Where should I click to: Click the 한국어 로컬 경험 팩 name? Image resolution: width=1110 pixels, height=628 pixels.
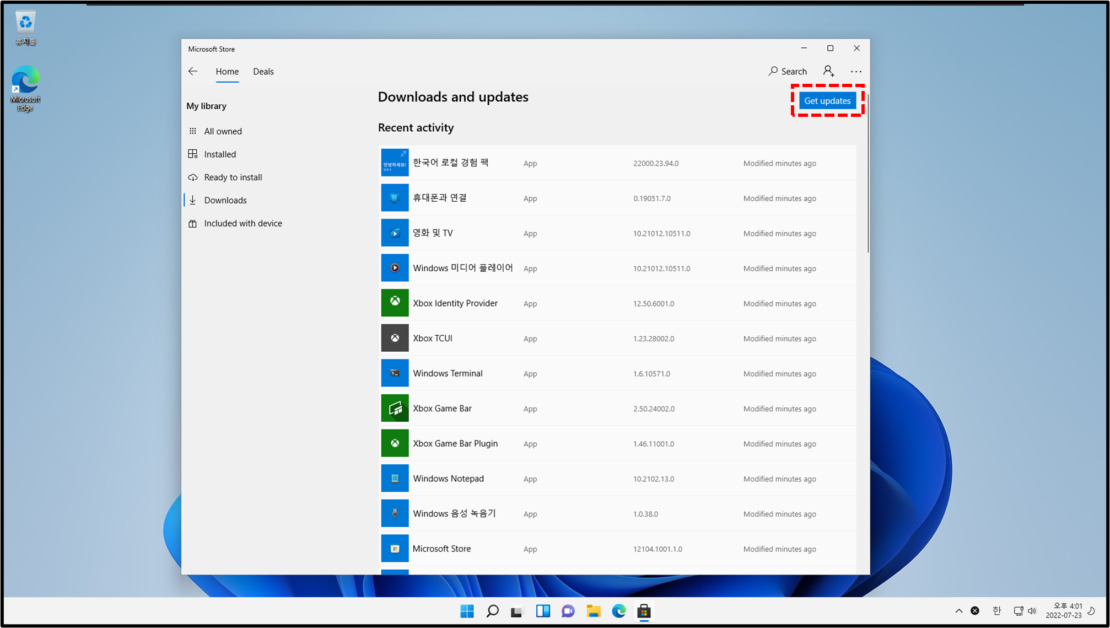click(x=451, y=163)
